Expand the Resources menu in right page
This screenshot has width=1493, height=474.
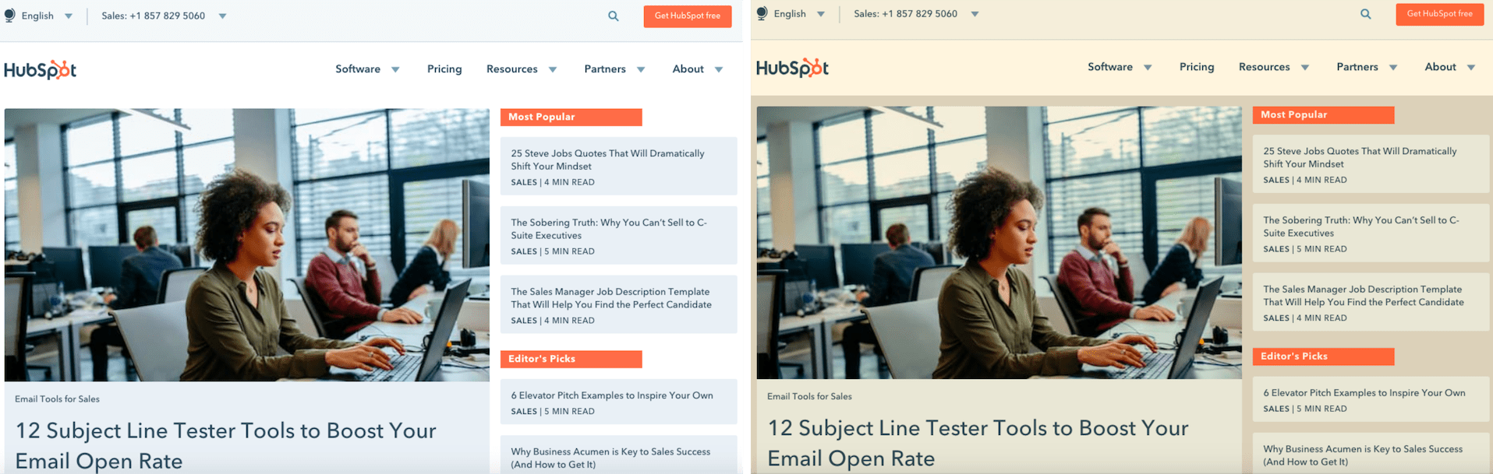coord(1274,67)
